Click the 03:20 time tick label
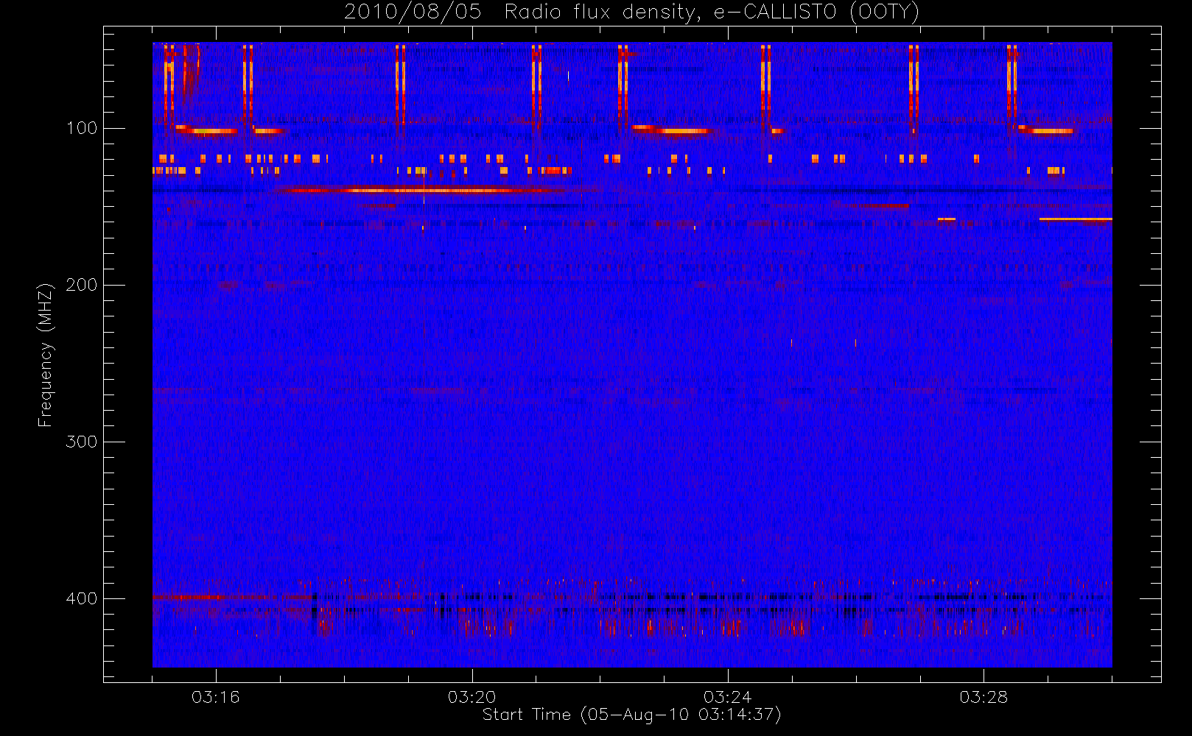Image resolution: width=1192 pixels, height=736 pixels. [471, 697]
